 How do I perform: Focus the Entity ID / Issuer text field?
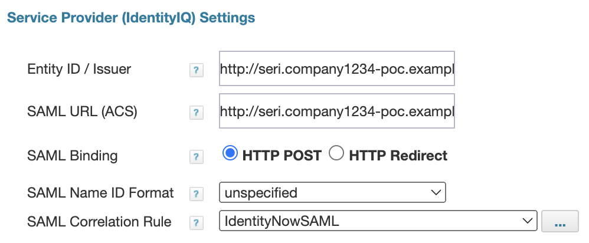pyautogui.click(x=336, y=70)
